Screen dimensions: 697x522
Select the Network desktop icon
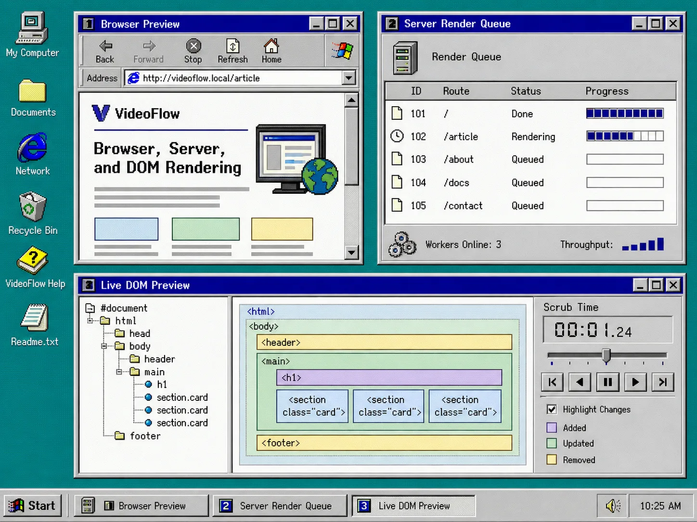tap(32, 154)
